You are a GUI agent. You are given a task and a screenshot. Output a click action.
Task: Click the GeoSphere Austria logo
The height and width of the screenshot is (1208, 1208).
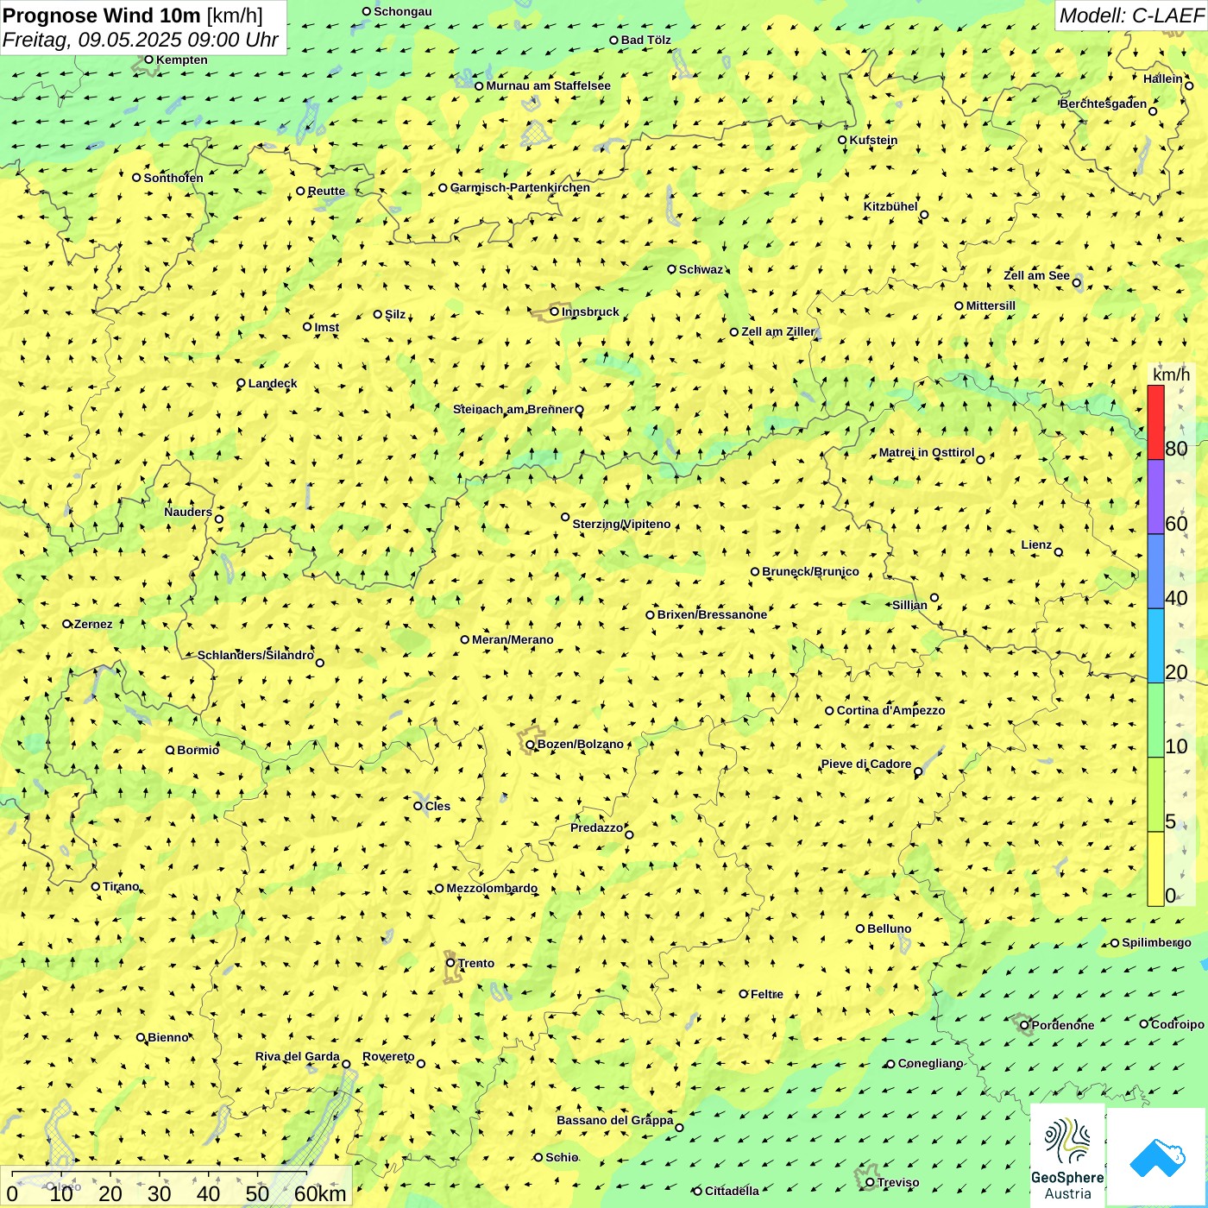[1067, 1155]
